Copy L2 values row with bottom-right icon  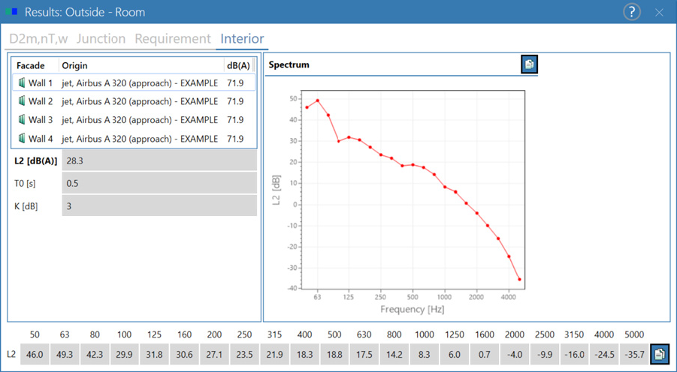pyautogui.click(x=659, y=354)
